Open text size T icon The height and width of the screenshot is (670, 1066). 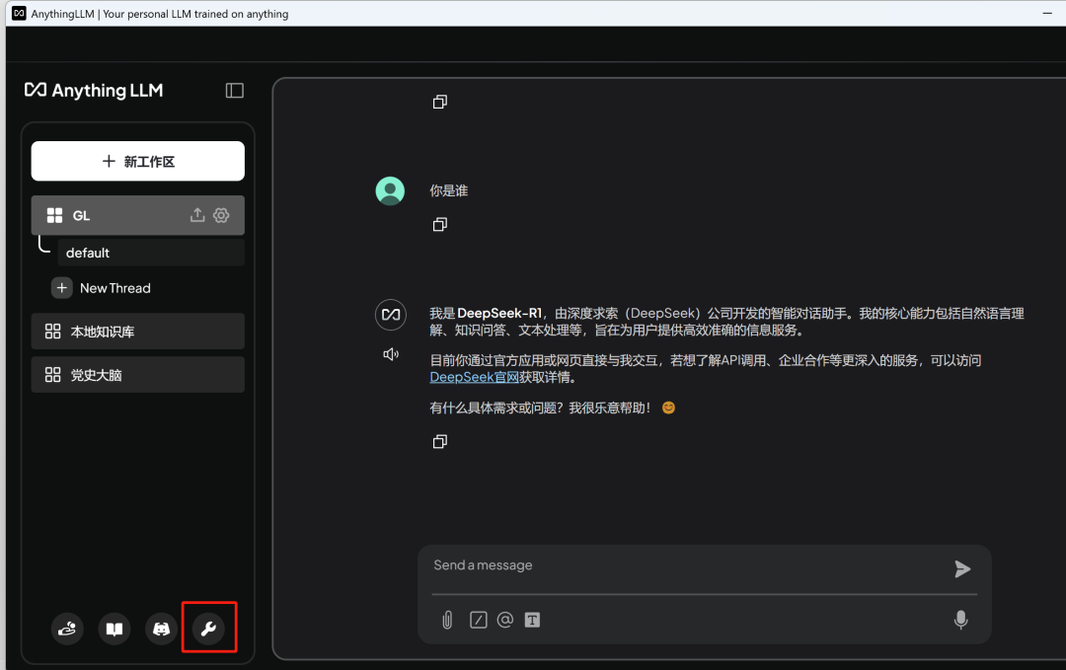click(x=532, y=620)
